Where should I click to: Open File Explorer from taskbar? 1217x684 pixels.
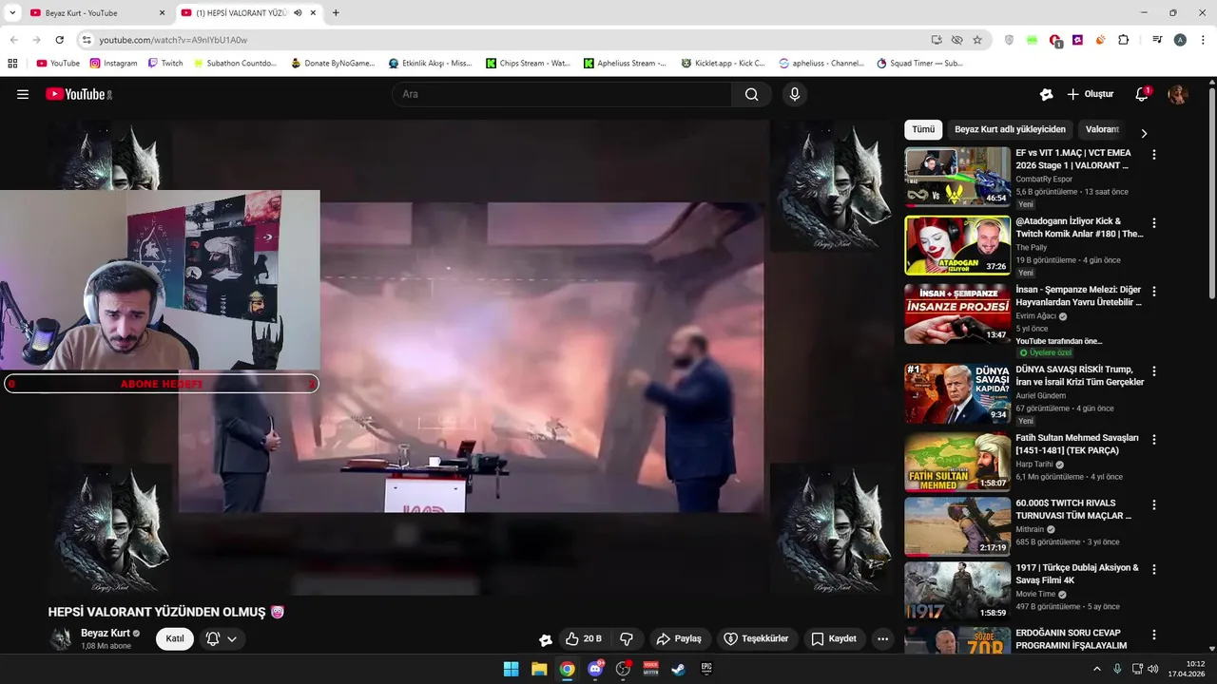539,669
